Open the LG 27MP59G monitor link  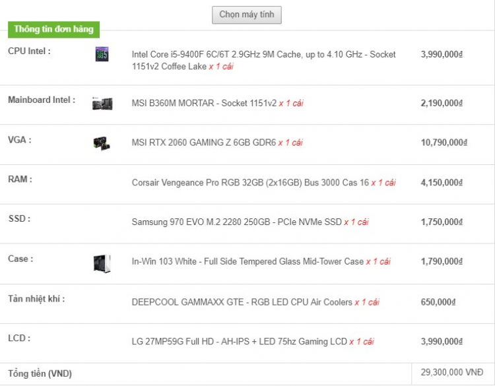pyautogui.click(x=240, y=342)
